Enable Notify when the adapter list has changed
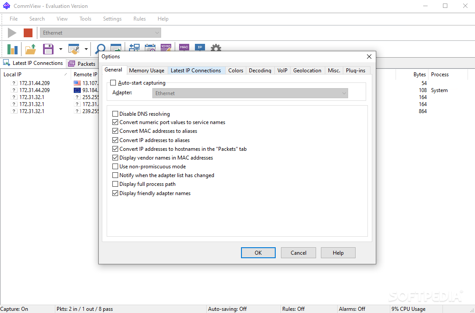475x313 pixels. [115, 175]
